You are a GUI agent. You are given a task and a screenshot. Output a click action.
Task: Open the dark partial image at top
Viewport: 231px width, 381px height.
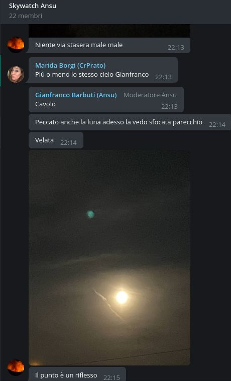point(109,31)
